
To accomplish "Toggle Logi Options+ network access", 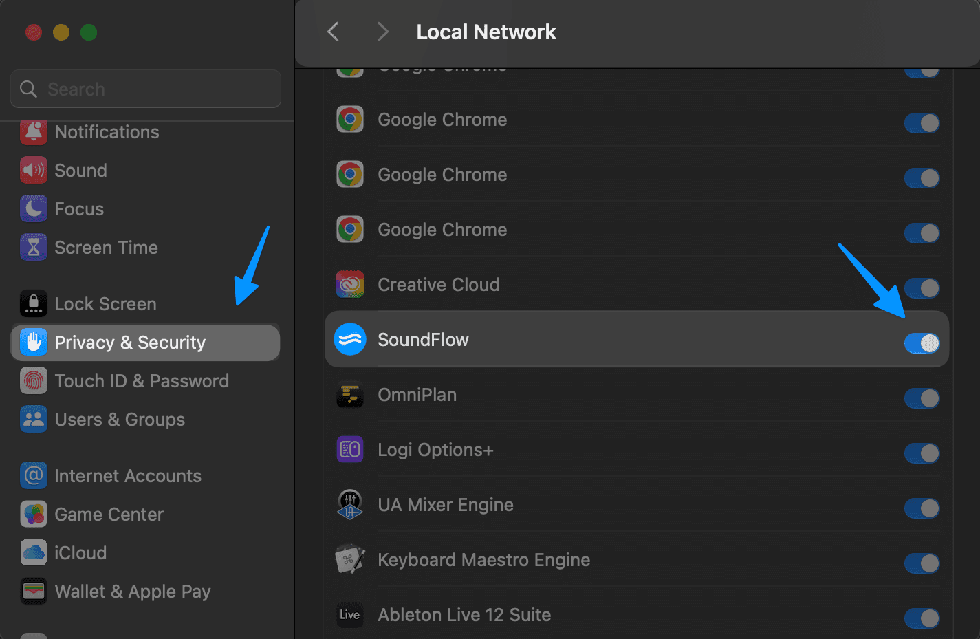I will pyautogui.click(x=922, y=453).
